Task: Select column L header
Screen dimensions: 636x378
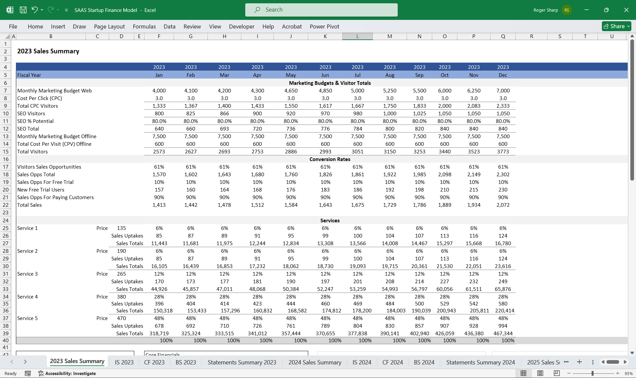Action: pyautogui.click(x=357, y=36)
